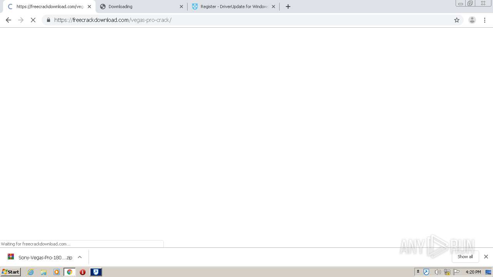The height and width of the screenshot is (277, 493).
Task: Click the forward navigation arrow
Action: click(x=21, y=20)
